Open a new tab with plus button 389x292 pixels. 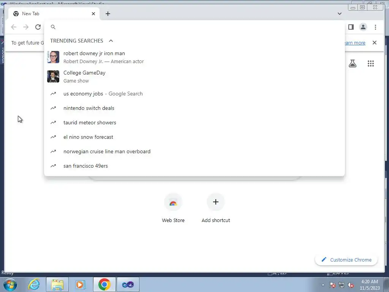(x=108, y=14)
